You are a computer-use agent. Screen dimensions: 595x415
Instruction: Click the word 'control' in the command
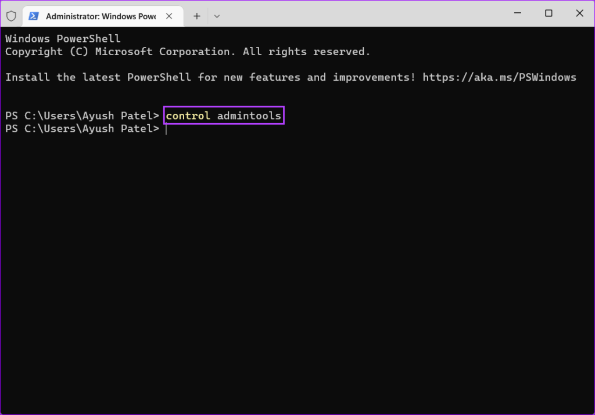(x=188, y=116)
